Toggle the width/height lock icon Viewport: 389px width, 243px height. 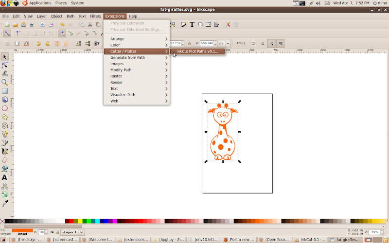tap(189, 43)
